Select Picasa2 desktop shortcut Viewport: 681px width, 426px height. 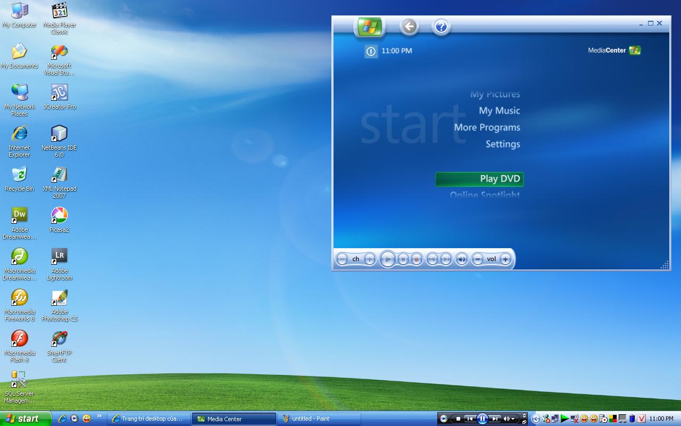click(59, 220)
